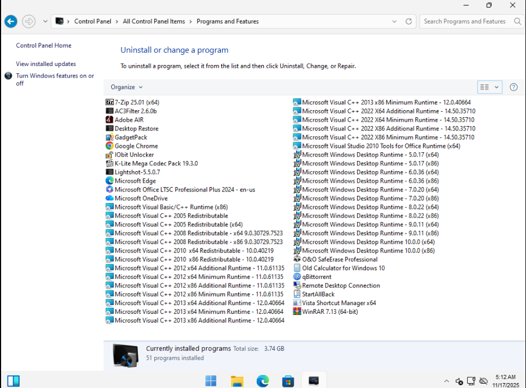Click the Control Panel breadcrumb
The width and height of the screenshot is (526, 388).
point(93,21)
